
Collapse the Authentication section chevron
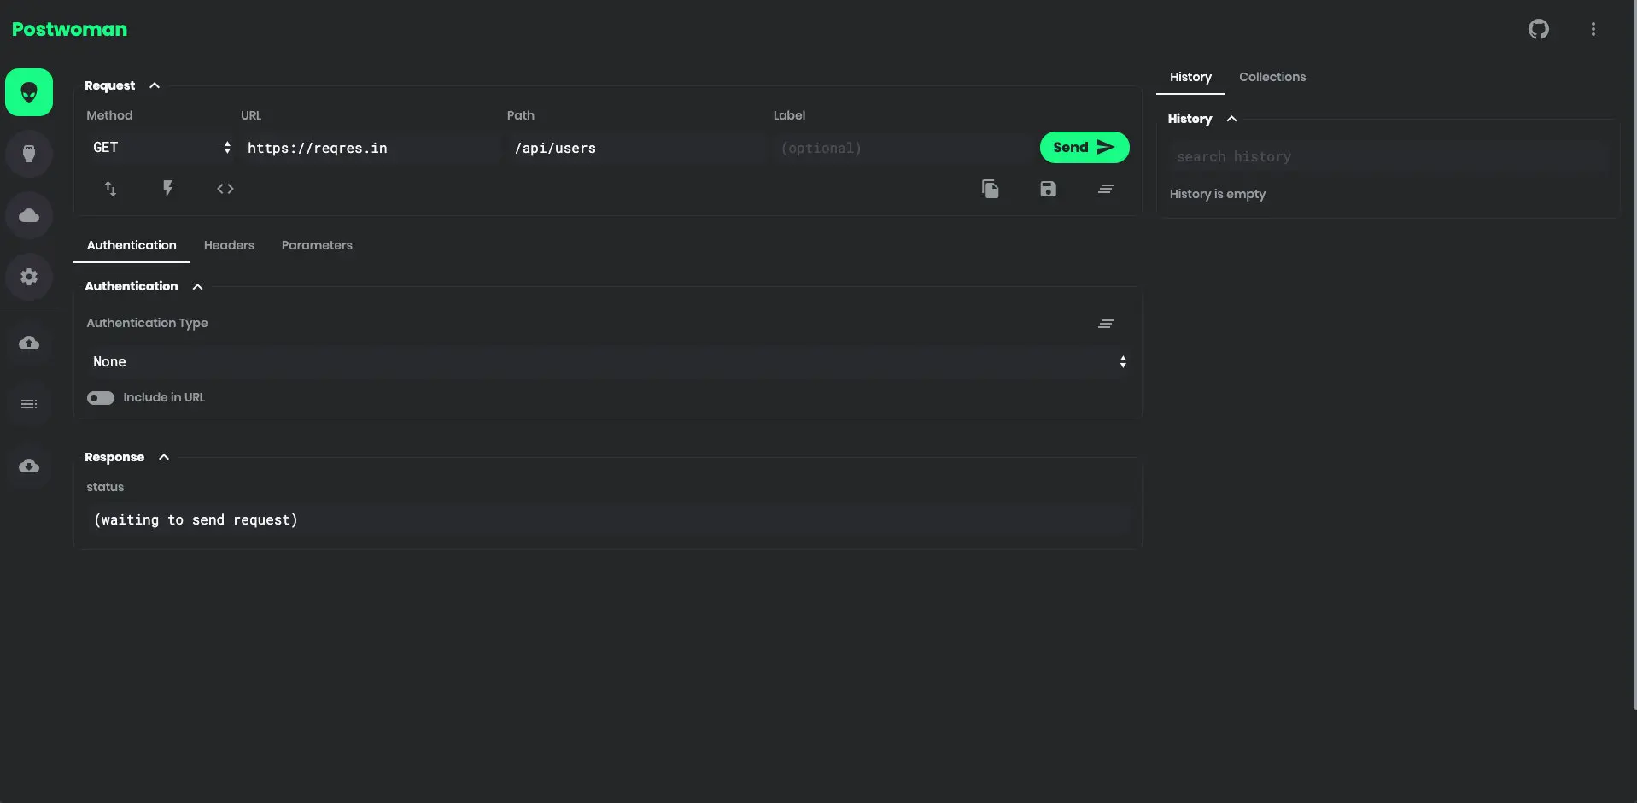(197, 287)
